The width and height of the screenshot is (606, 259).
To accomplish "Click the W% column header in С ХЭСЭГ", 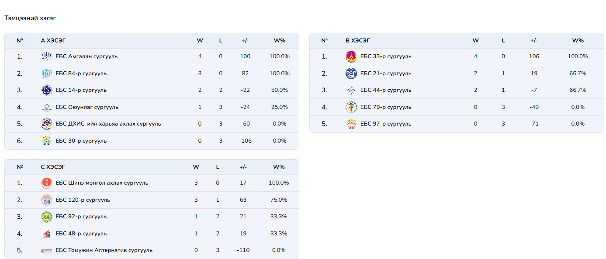I will coord(279,167).
